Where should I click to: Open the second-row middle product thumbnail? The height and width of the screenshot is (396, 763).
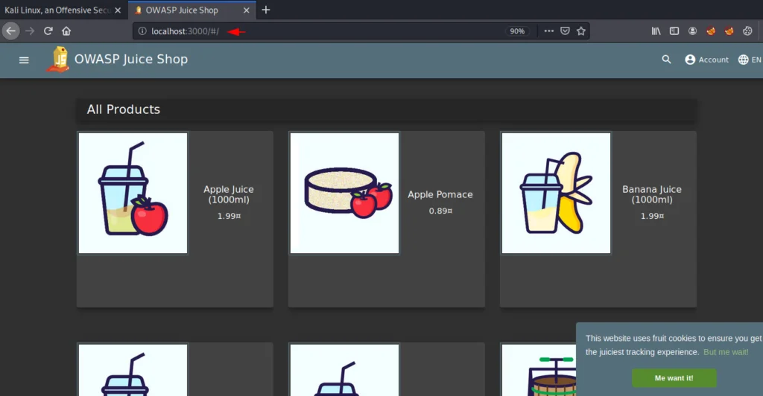tap(344, 370)
